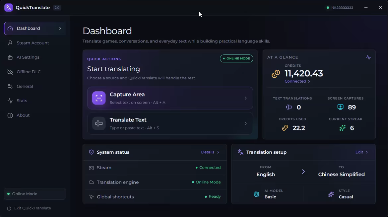
Task: Expand the Dashboard chevron in sidebar
Action: coord(60,29)
